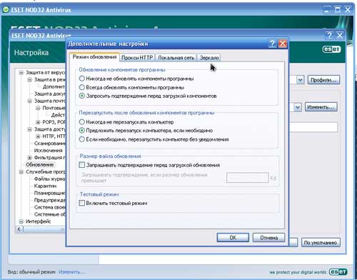Switch to the 'Зеркало' tab

209,58
